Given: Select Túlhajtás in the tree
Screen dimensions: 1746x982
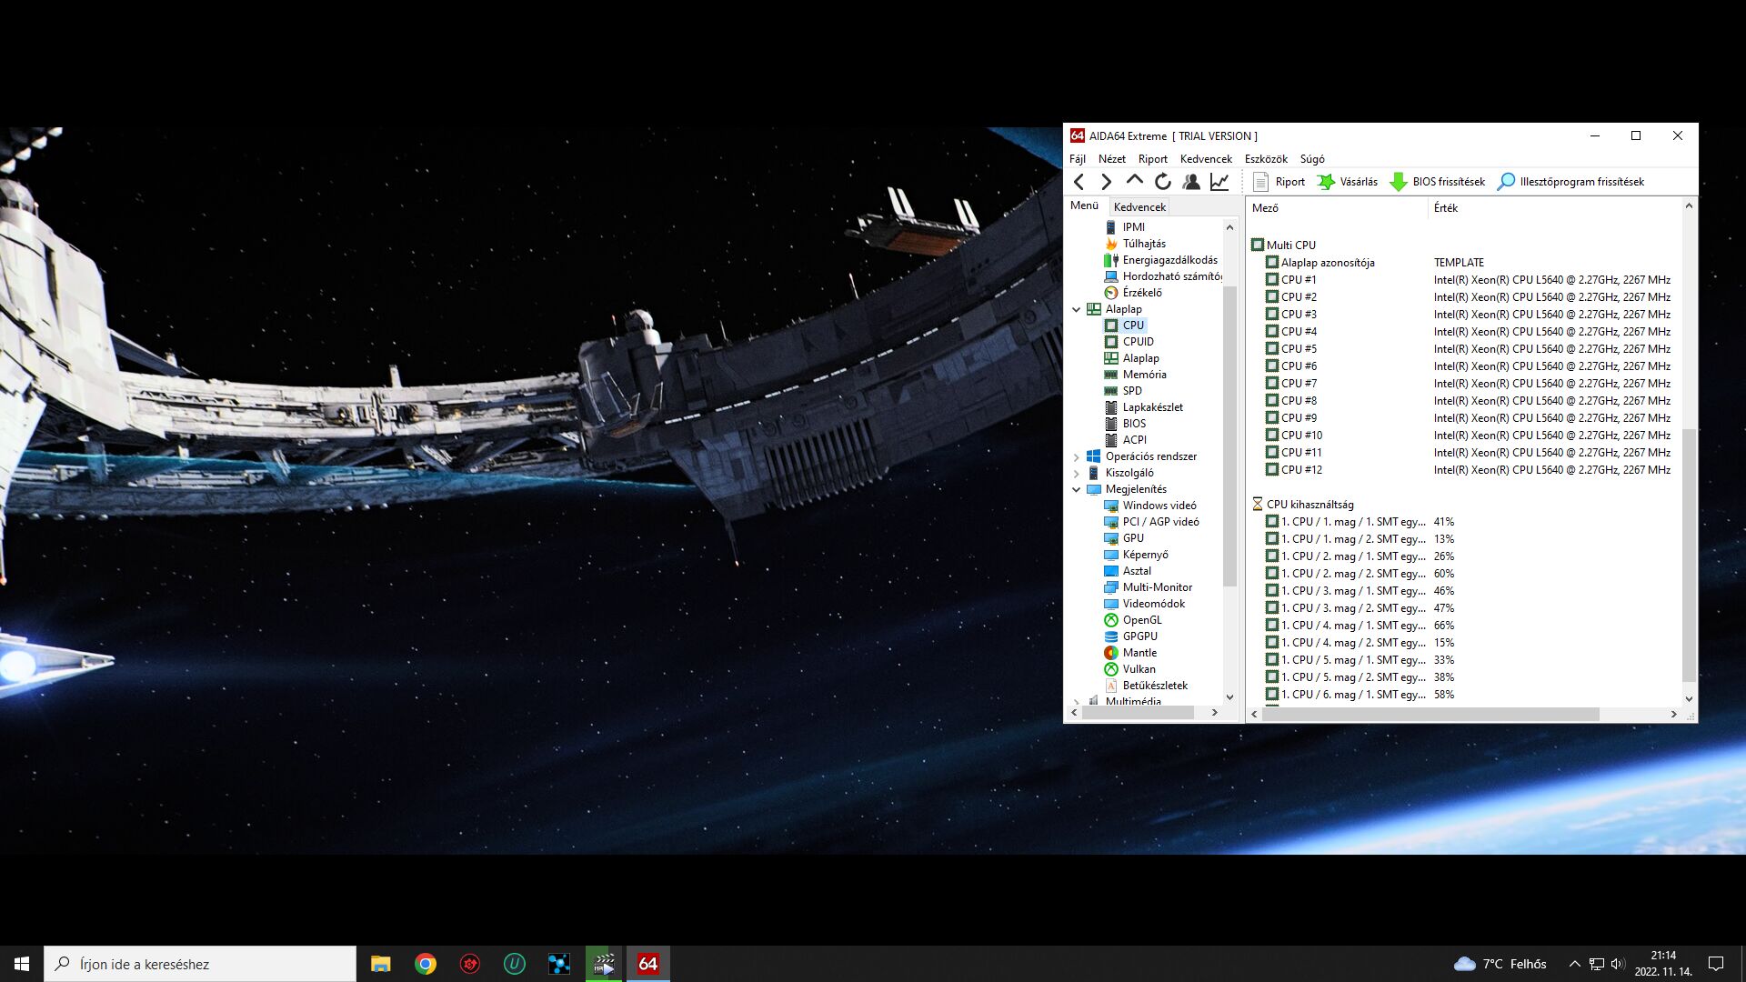Looking at the screenshot, I should click(1135, 244).
